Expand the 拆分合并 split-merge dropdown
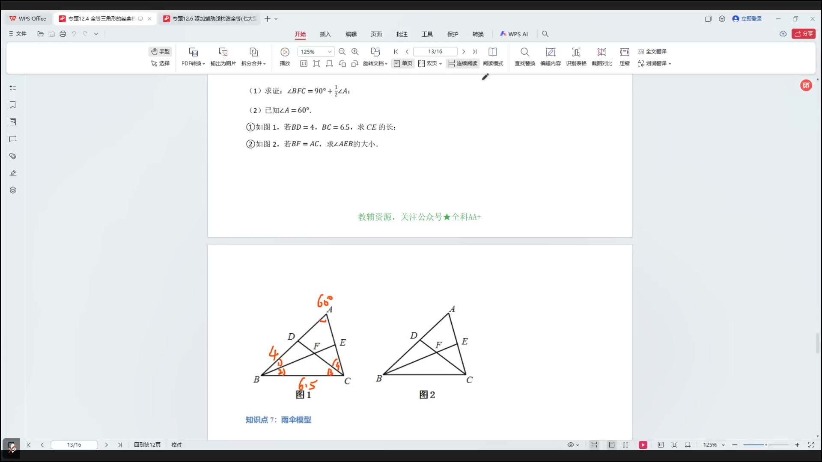The height and width of the screenshot is (462, 822). (253, 63)
